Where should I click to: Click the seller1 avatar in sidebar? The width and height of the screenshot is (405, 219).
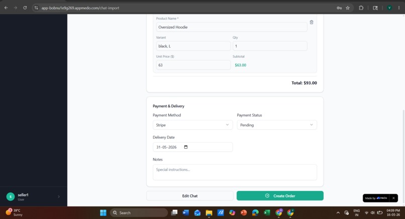tap(11, 197)
